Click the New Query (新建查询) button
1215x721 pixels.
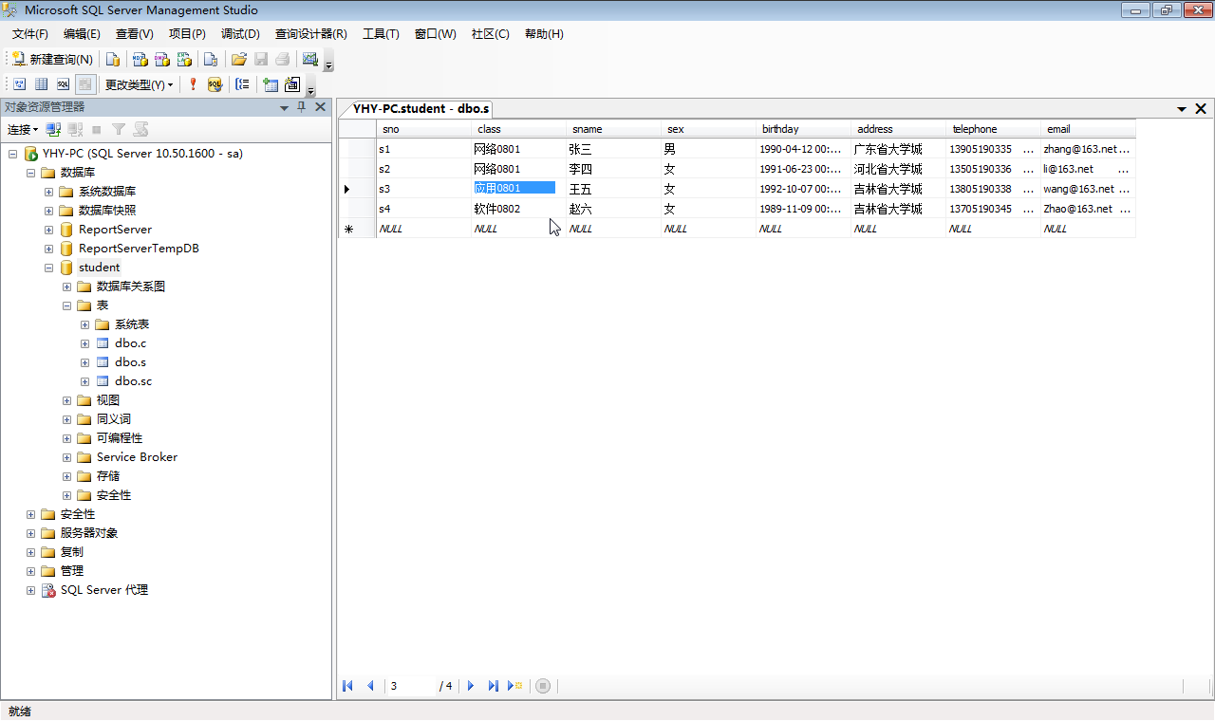coord(52,59)
